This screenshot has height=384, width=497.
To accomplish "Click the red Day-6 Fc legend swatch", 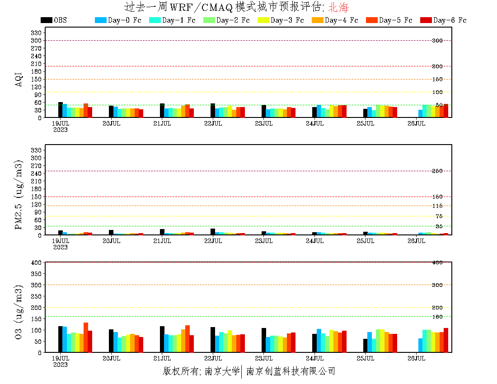I will pyautogui.click(x=426, y=20).
